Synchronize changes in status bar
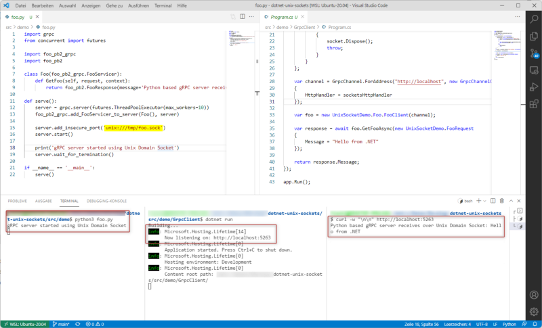Screen dimensions: 542x328 [x=77, y=324]
